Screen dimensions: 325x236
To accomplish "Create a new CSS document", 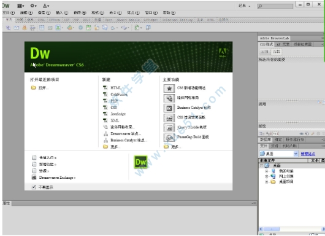I will (x=110, y=108).
